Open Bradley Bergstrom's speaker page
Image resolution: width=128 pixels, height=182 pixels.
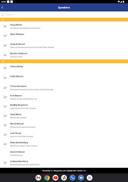click(64, 106)
